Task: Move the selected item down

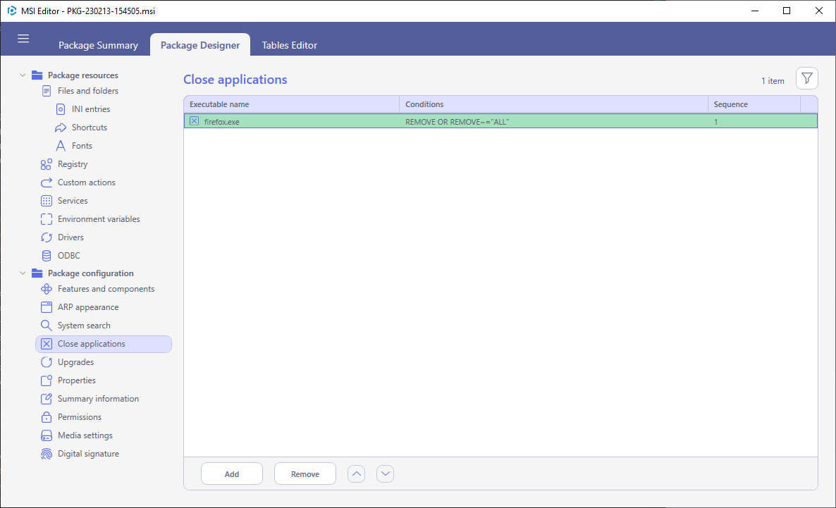Action: click(x=385, y=473)
